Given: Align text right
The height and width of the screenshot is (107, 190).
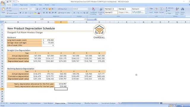Looking at the screenshot, I should [50, 13].
